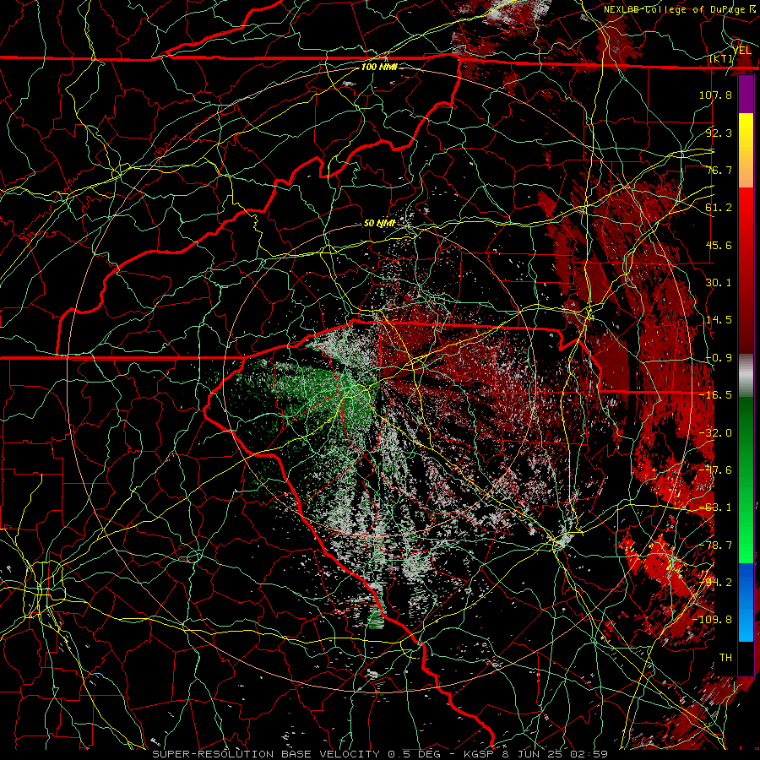
Task: Select the 92.3 value on velocity scale
Action: tap(719, 133)
